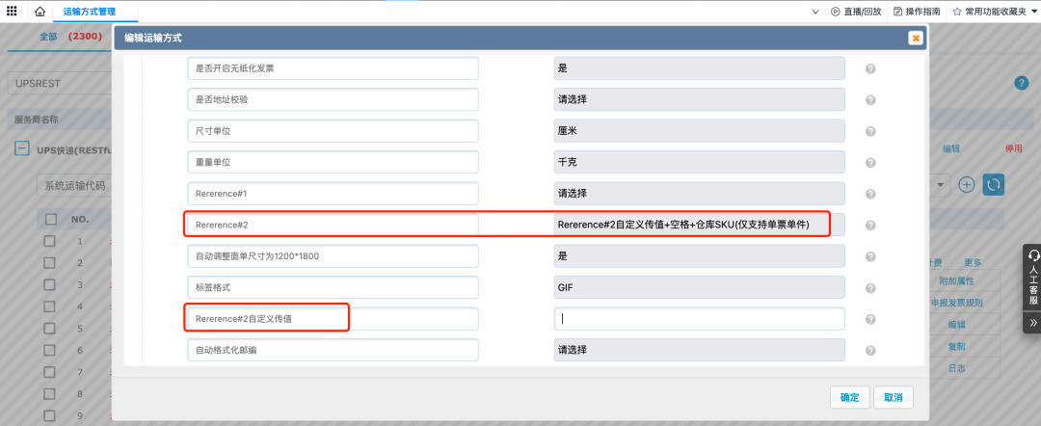Click 系统运输代码 filter field
The image size is (1041, 426).
[73, 185]
